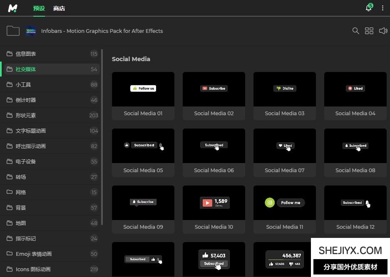The width and height of the screenshot is (390, 277).
Task: Open the 小工具 category
Action: pyautogui.click(x=23, y=84)
